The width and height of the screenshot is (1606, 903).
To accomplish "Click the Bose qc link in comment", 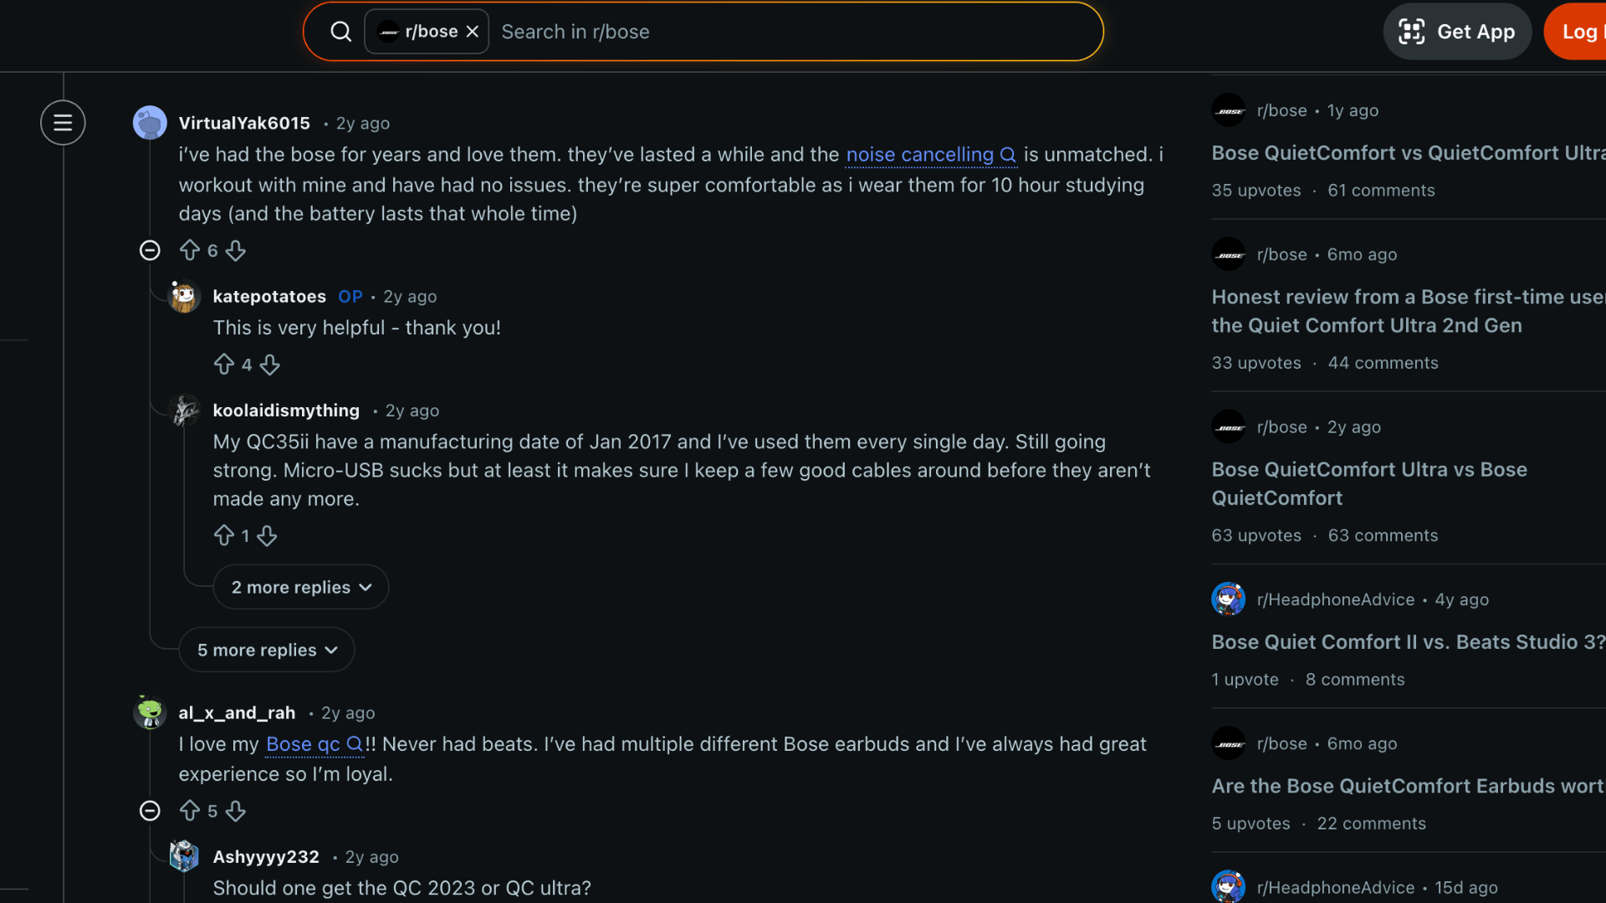I will point(307,744).
